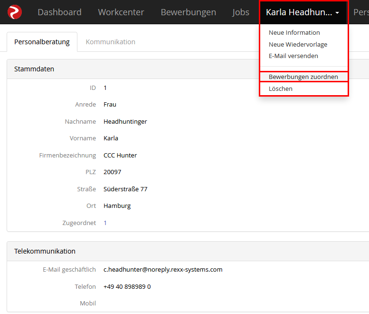
Task: Click the red rexx logo icon
Action: (x=15, y=12)
